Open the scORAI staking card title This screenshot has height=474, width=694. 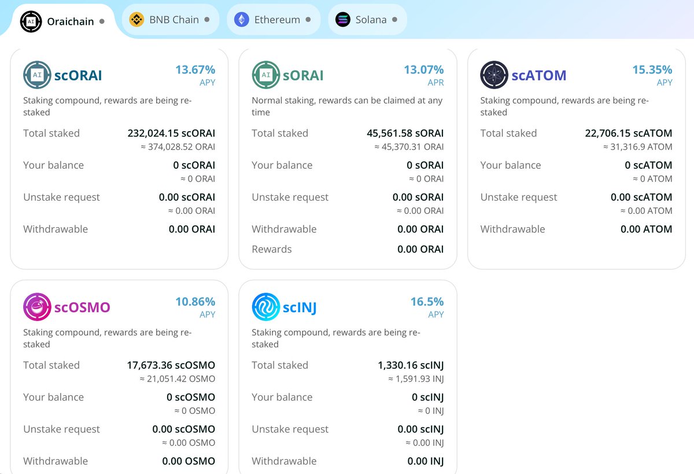click(78, 75)
